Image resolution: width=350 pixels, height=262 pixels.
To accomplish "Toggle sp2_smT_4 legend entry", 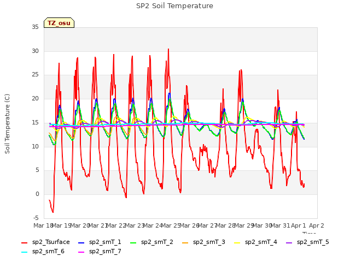I will click(255, 242).
